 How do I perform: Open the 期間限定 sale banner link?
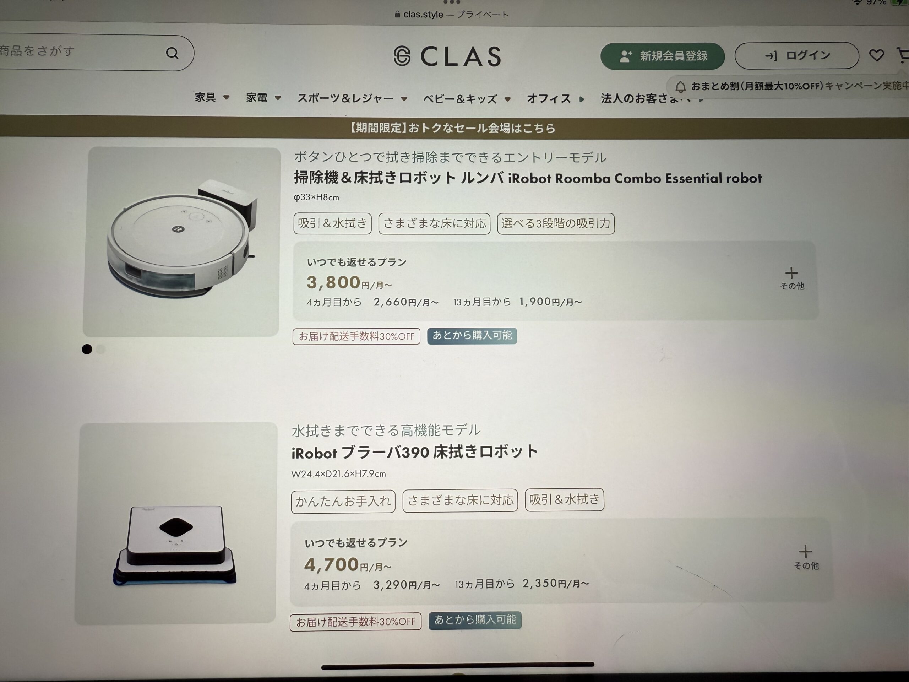point(452,128)
